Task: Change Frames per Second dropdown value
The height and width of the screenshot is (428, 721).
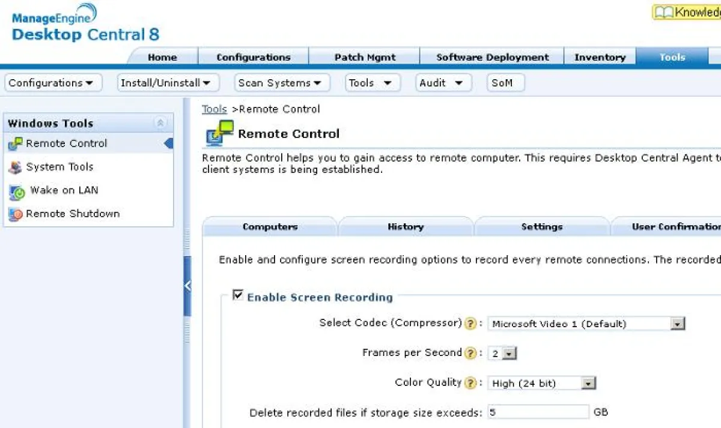Action: click(x=509, y=353)
